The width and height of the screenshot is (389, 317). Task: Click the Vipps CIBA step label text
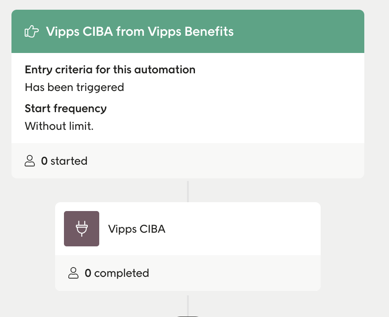(x=137, y=229)
